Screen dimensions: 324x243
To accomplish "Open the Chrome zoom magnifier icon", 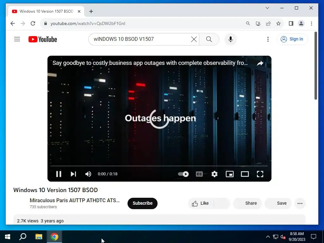I will point(248,23).
